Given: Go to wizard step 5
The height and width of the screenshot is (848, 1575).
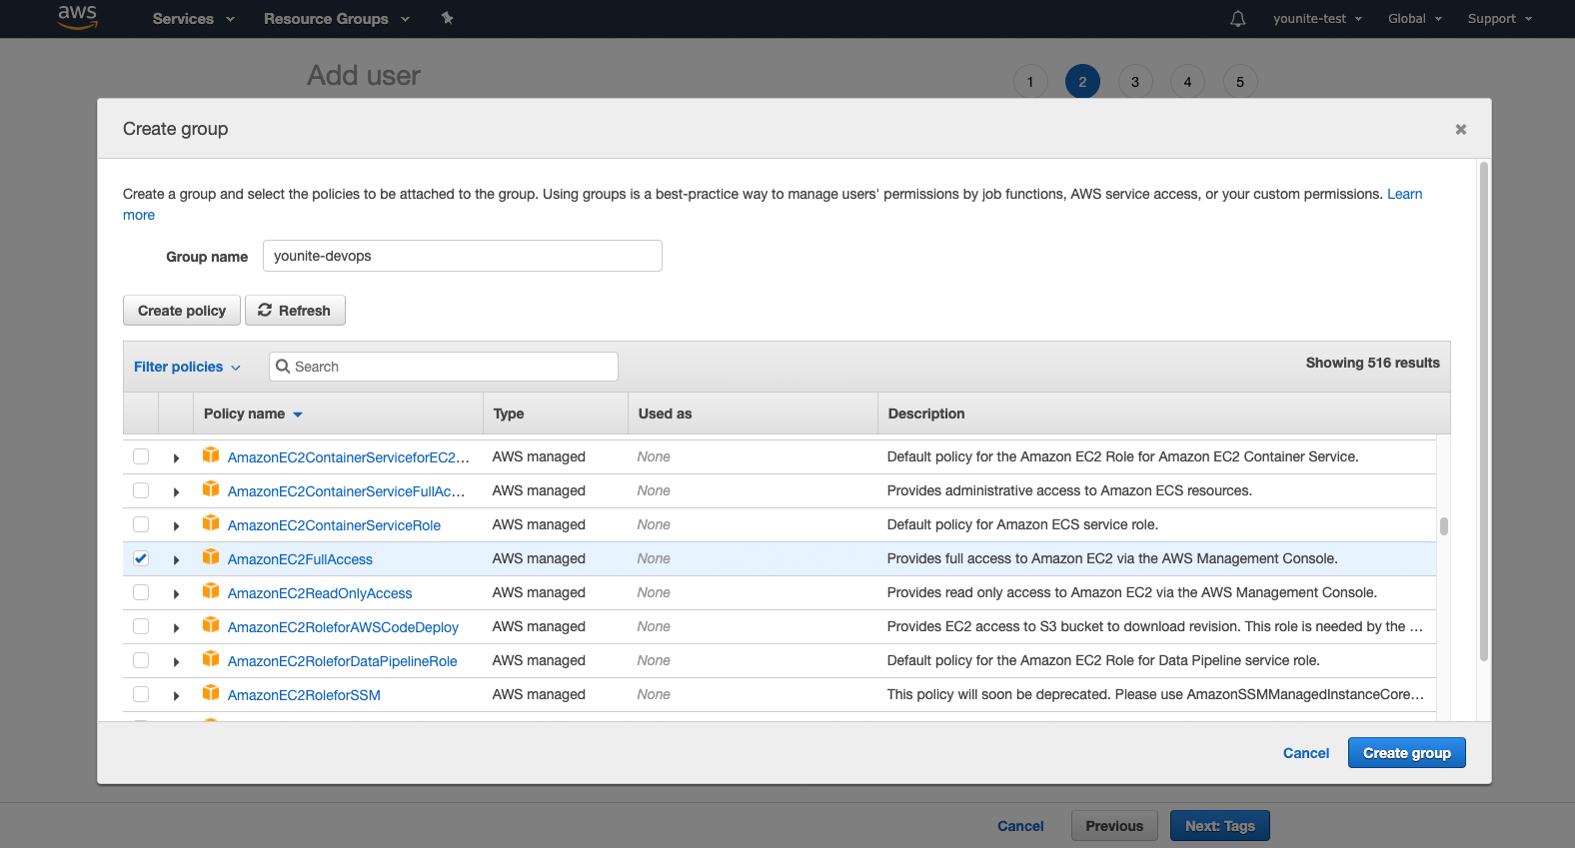Looking at the screenshot, I should pyautogui.click(x=1240, y=82).
